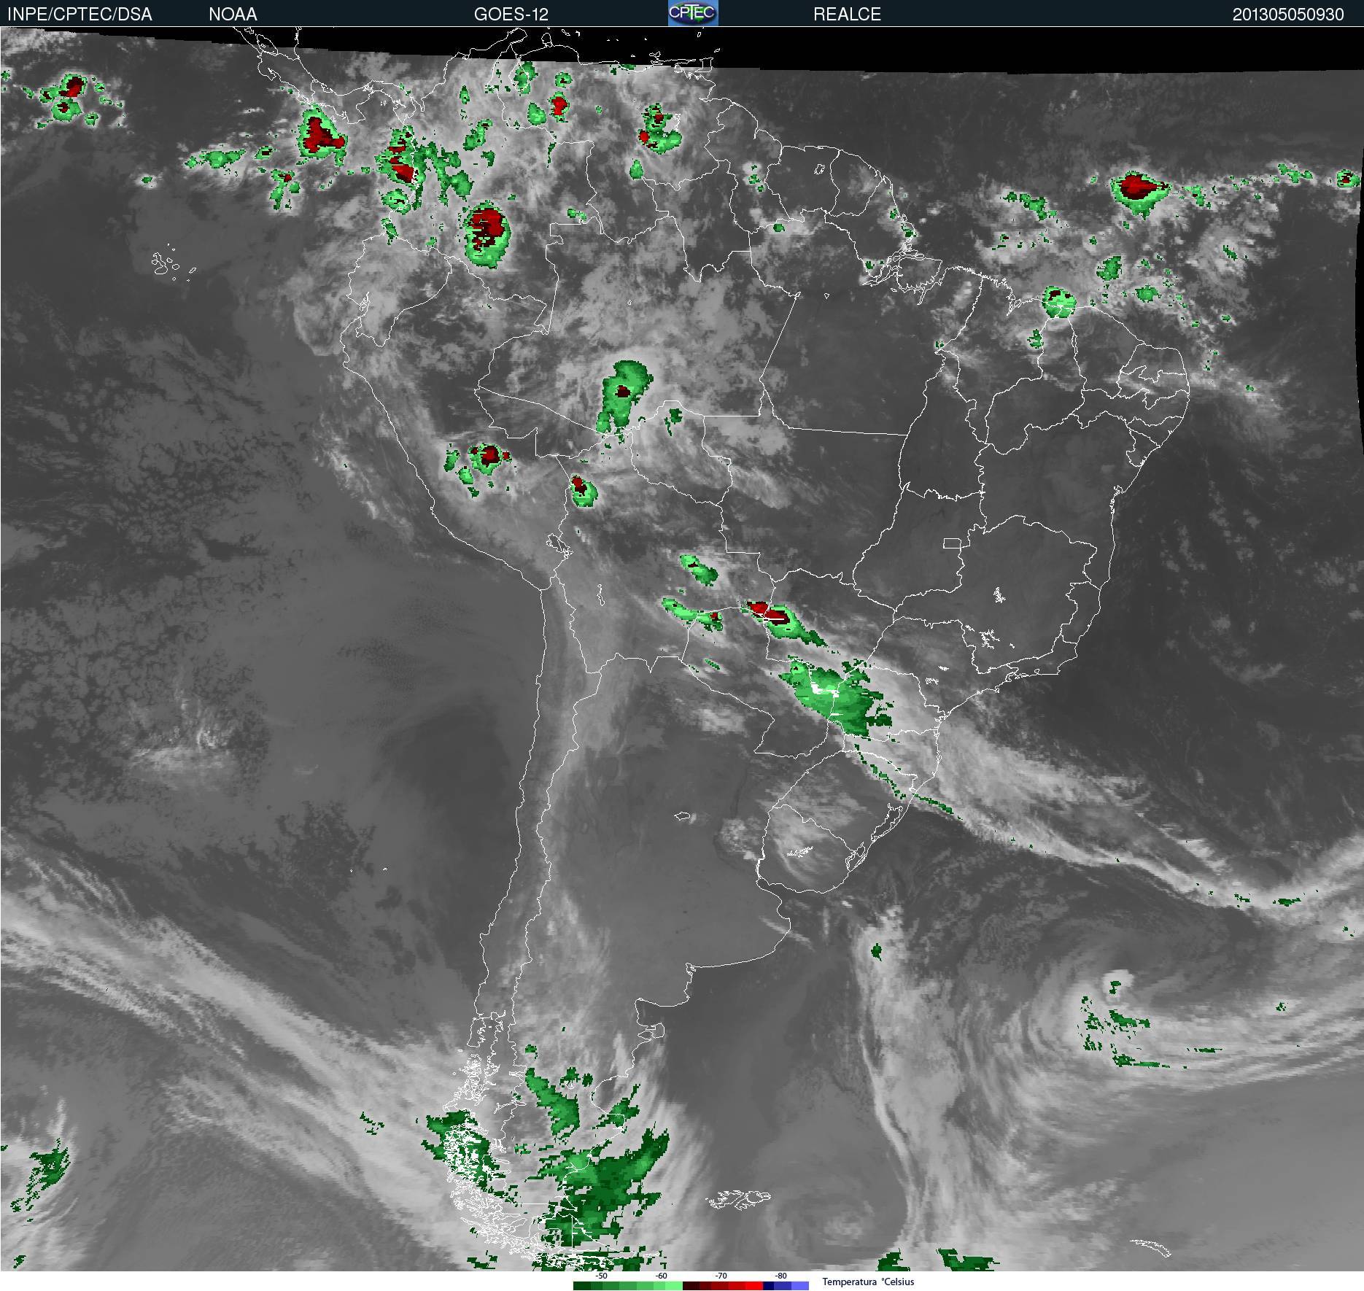Image resolution: width=1364 pixels, height=1291 pixels.
Task: Click the 201305050930 timestamp
Action: pos(1288,15)
